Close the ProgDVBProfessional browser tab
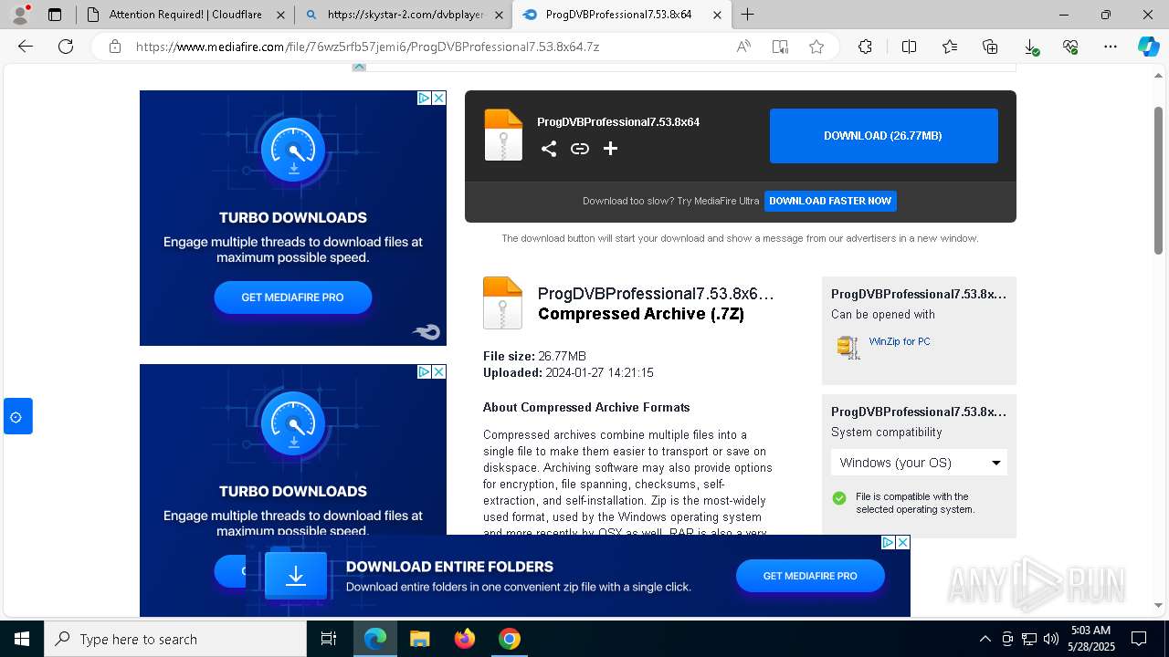 717,15
